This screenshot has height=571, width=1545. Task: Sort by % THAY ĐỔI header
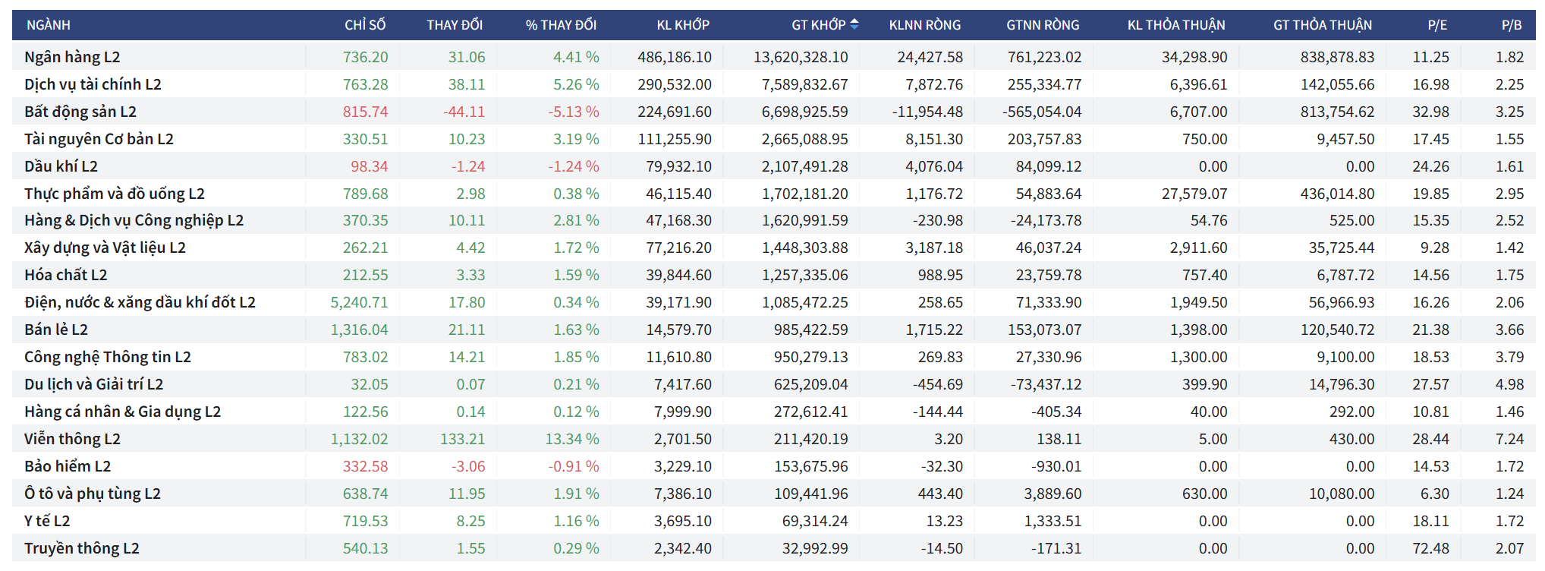point(561,25)
